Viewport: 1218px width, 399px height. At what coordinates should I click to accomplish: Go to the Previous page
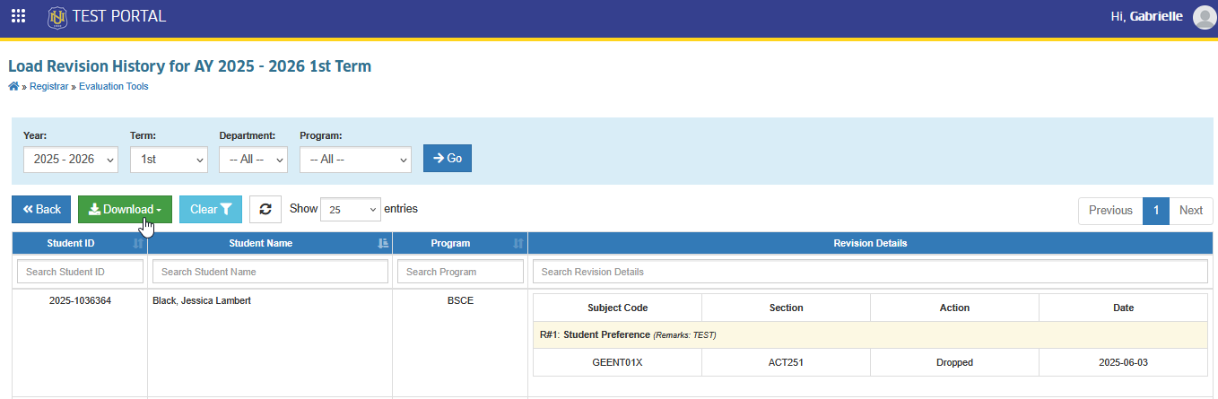1110,211
